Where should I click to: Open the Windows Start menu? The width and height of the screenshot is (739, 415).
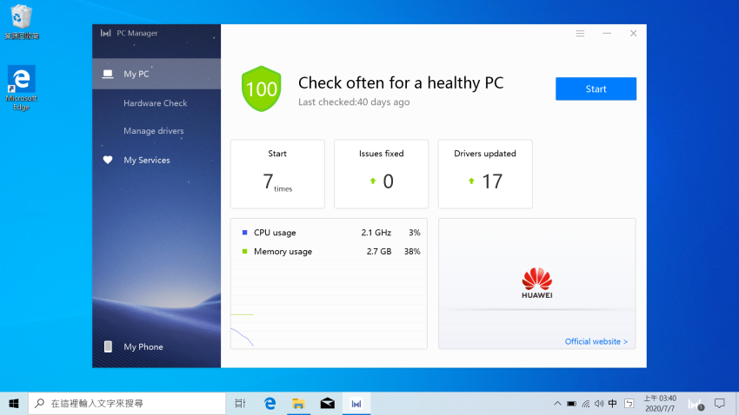(14, 403)
